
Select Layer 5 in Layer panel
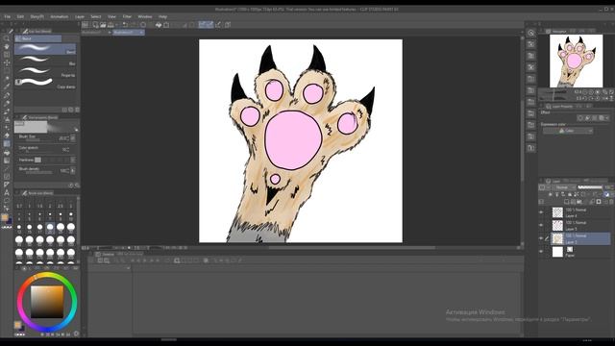(580, 225)
